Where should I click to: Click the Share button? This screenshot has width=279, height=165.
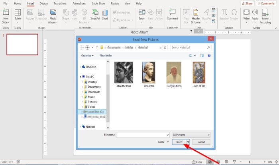point(248,3)
